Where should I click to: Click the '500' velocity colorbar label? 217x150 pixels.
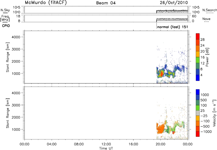click(204, 100)
